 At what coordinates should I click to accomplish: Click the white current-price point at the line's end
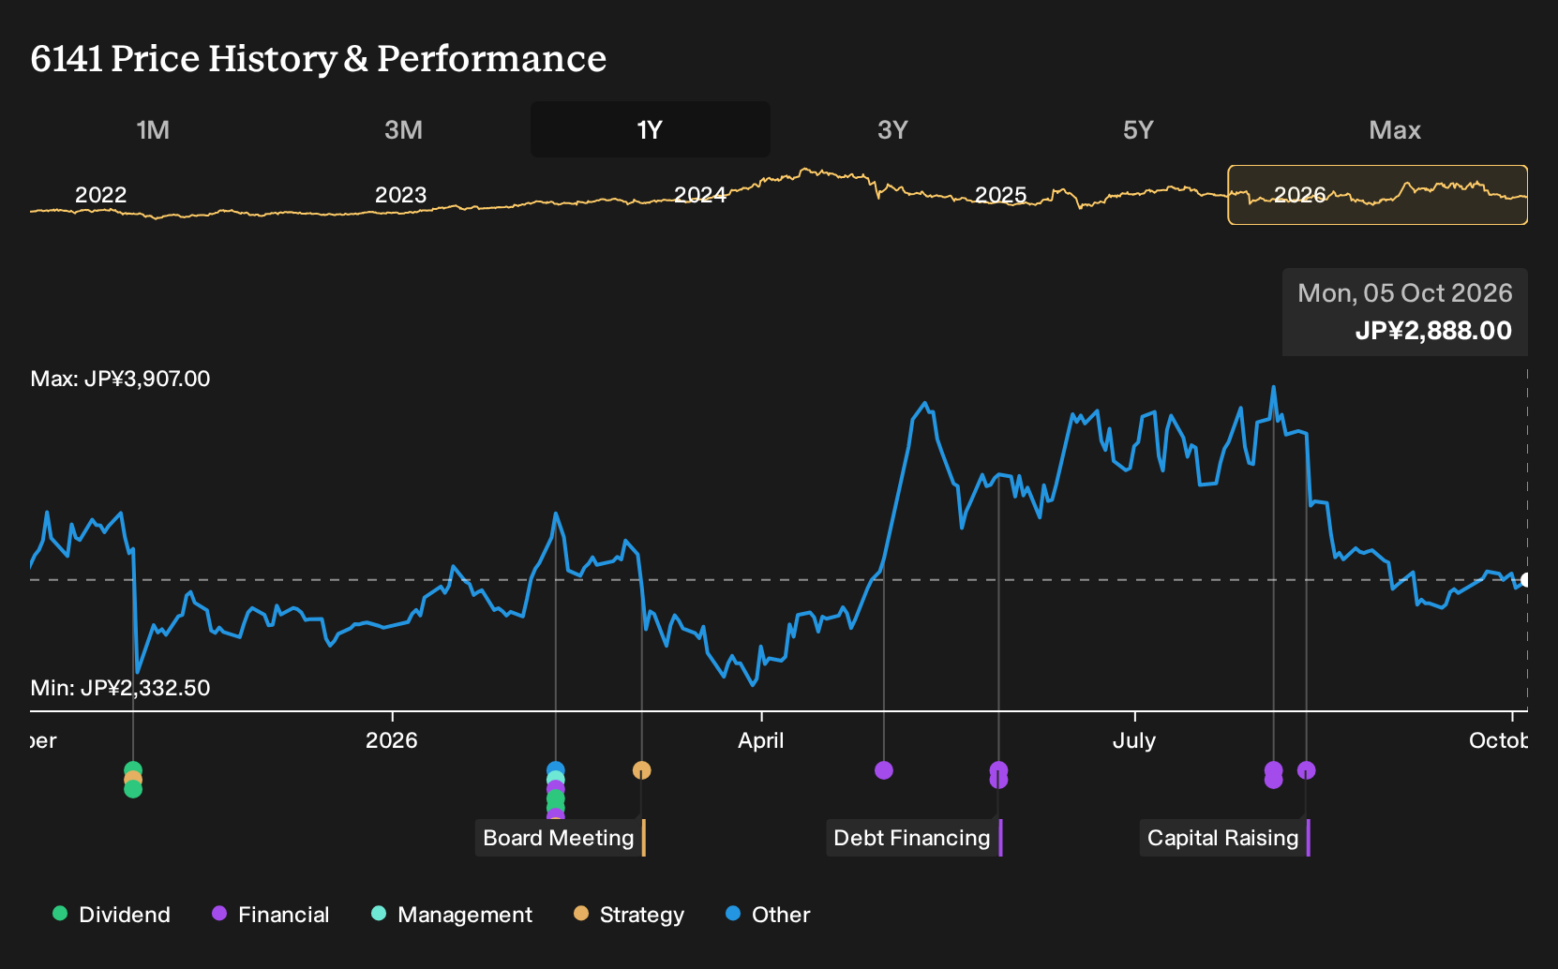[1525, 580]
